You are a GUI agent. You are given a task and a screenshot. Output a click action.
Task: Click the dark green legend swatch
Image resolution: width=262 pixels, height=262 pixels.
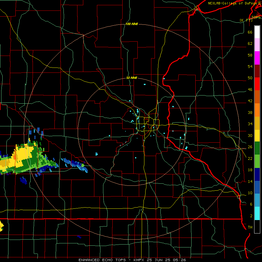257,148
